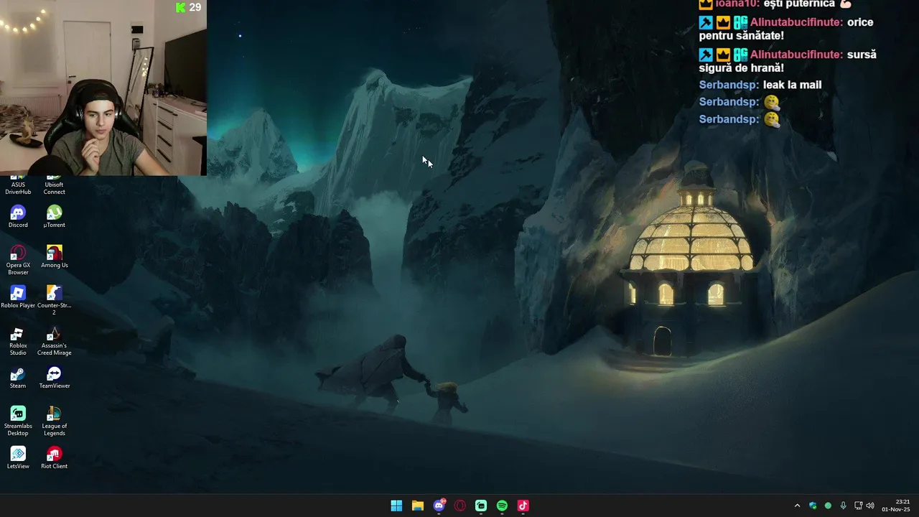Screen dimensions: 919x517
Task: Show hidden system tray icons
Action: (797, 506)
